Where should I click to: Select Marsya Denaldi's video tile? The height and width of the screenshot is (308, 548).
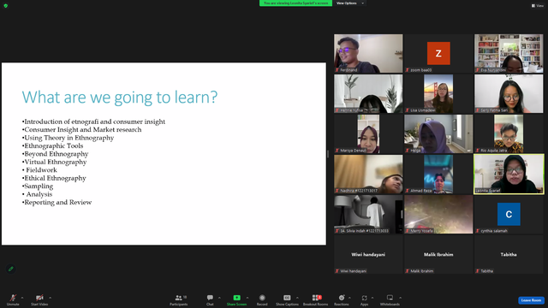point(368,134)
